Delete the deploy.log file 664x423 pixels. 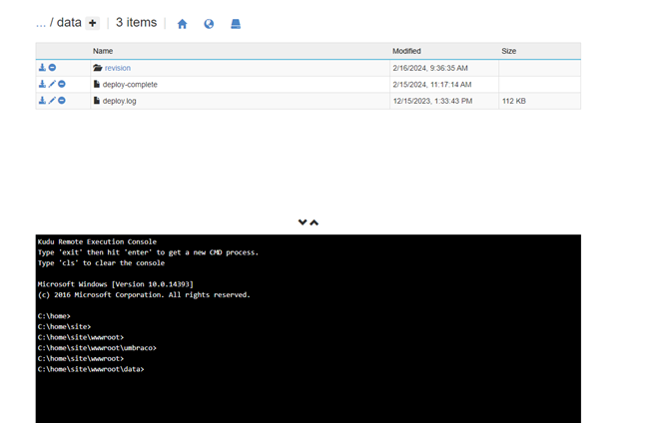click(x=62, y=101)
